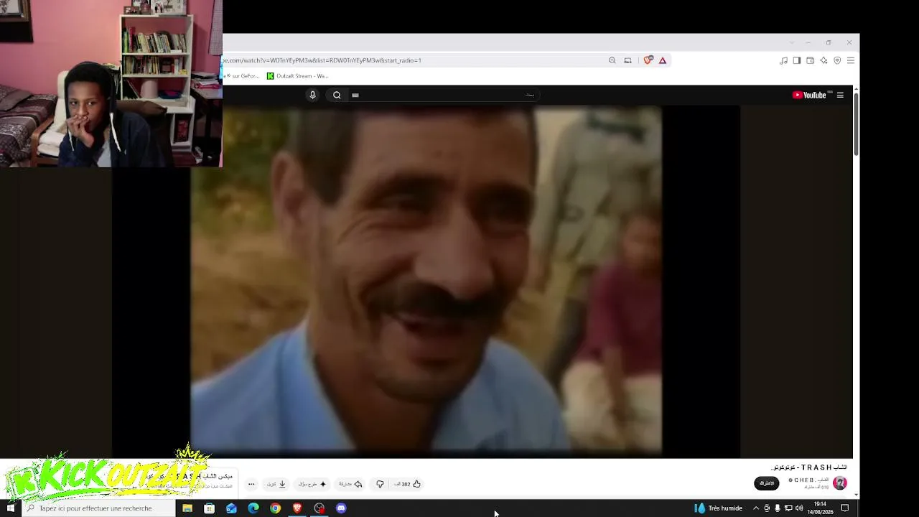Open the media control music note icon

[783, 60]
